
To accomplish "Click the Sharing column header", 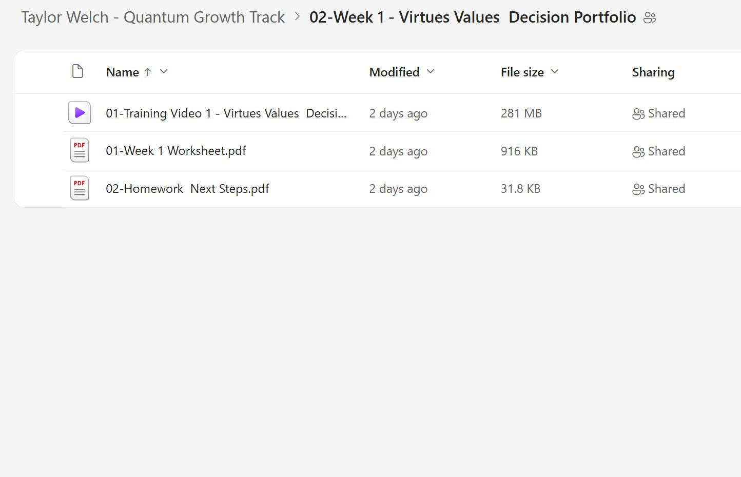I will point(653,72).
